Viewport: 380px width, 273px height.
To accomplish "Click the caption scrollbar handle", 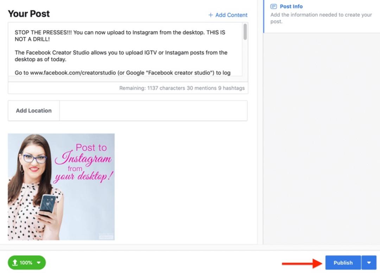I will coord(245,32).
